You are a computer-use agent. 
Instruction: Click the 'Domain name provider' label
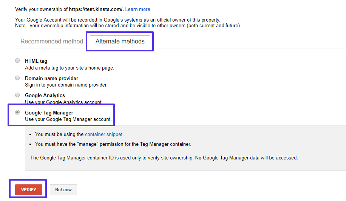[x=51, y=78]
